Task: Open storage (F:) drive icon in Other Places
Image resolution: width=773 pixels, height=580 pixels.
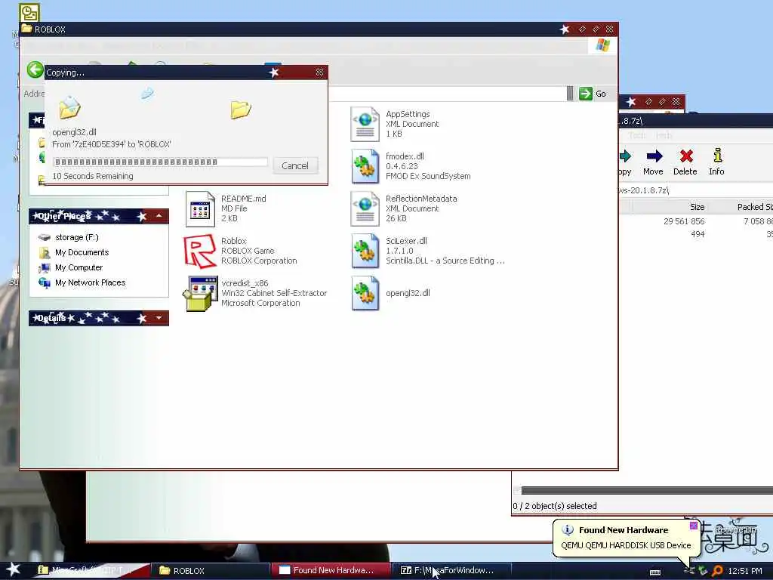Action: [x=45, y=237]
